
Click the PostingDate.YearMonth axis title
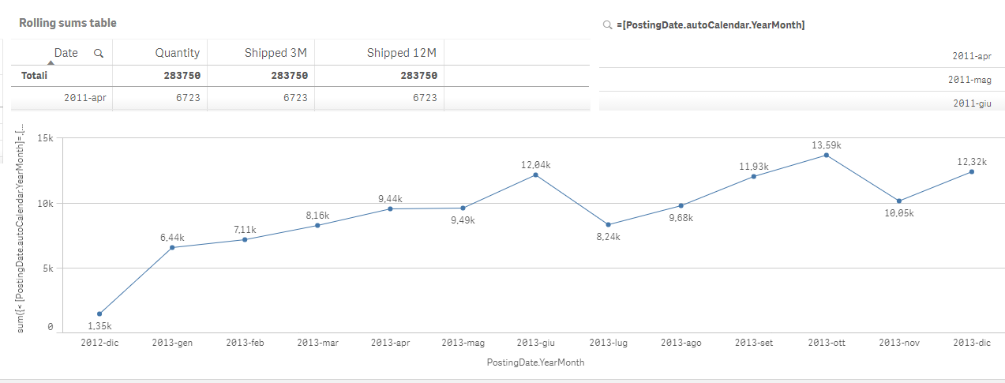click(535, 362)
